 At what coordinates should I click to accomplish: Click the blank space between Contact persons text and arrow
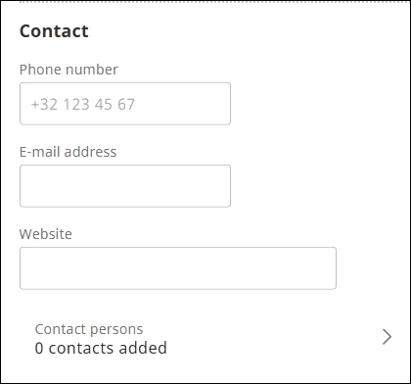coord(274,338)
